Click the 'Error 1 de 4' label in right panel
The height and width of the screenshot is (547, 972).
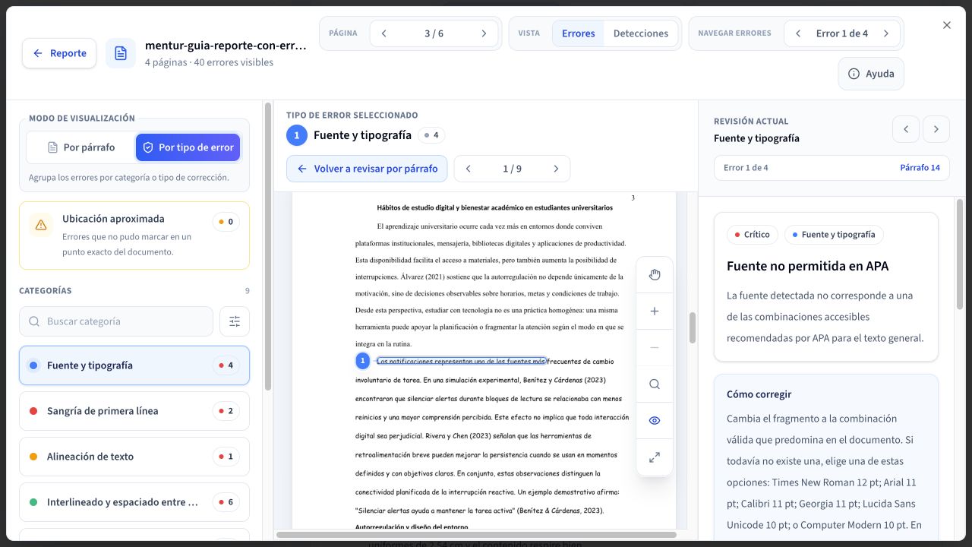pos(746,168)
